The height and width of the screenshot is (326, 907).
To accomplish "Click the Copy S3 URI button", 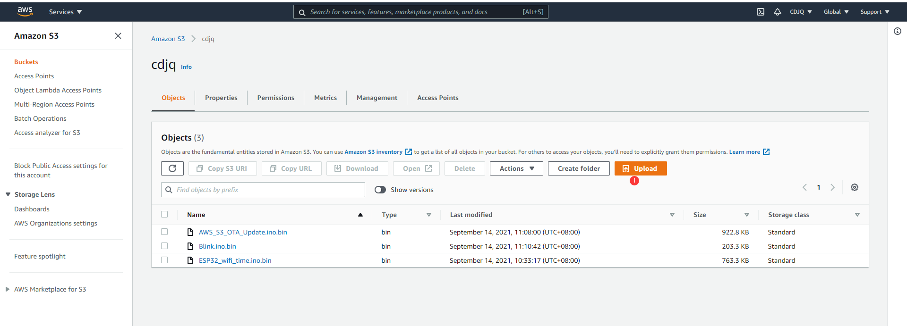I will pos(222,168).
